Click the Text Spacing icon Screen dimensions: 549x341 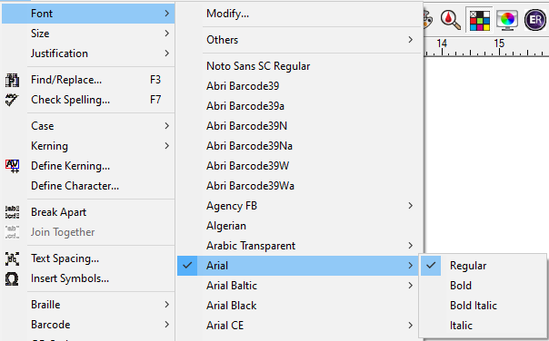point(12,258)
